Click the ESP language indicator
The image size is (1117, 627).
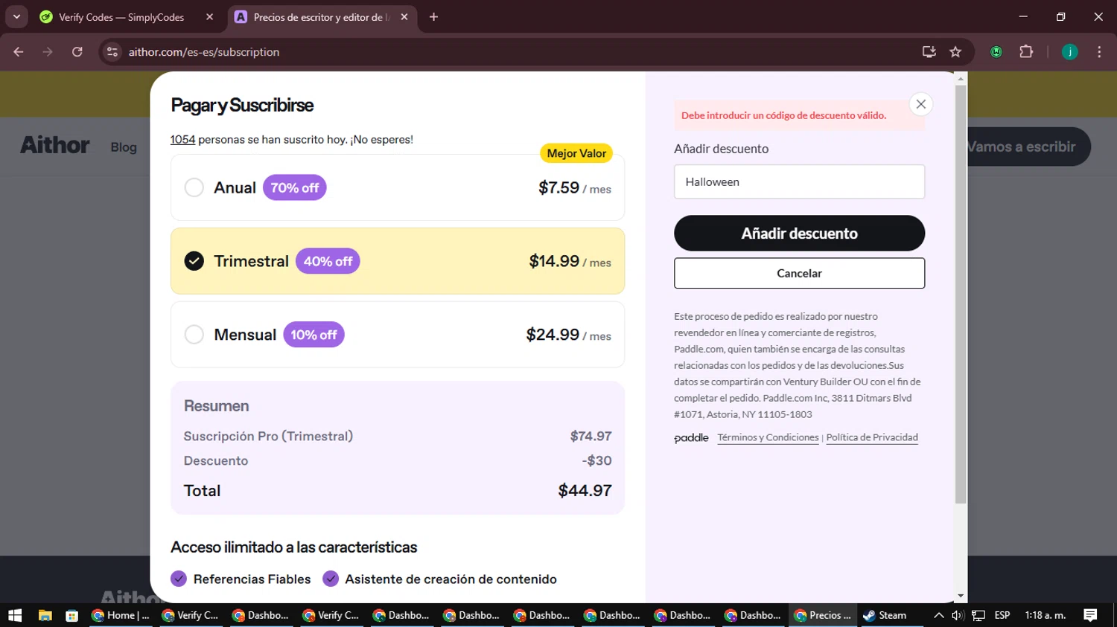[x=1002, y=615]
